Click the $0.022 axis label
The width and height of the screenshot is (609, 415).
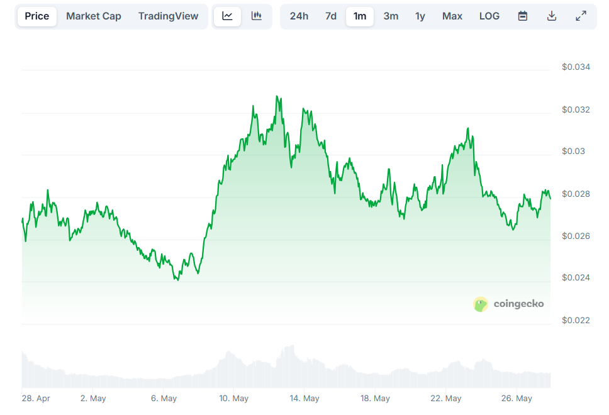(x=576, y=320)
